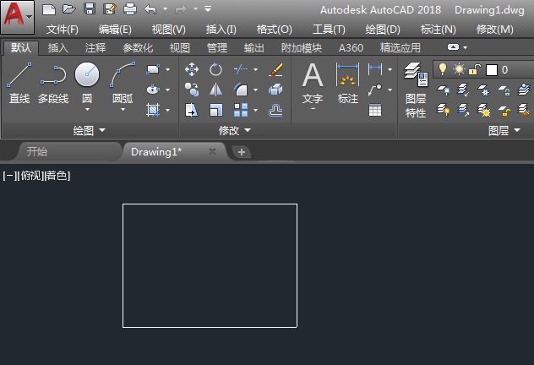Viewport: 534px width, 365px height.
Task: Select the Ellipse draw tool
Action: [153, 90]
